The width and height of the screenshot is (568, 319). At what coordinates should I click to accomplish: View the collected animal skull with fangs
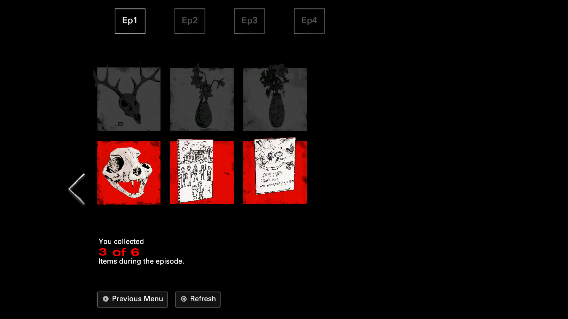pos(129,173)
